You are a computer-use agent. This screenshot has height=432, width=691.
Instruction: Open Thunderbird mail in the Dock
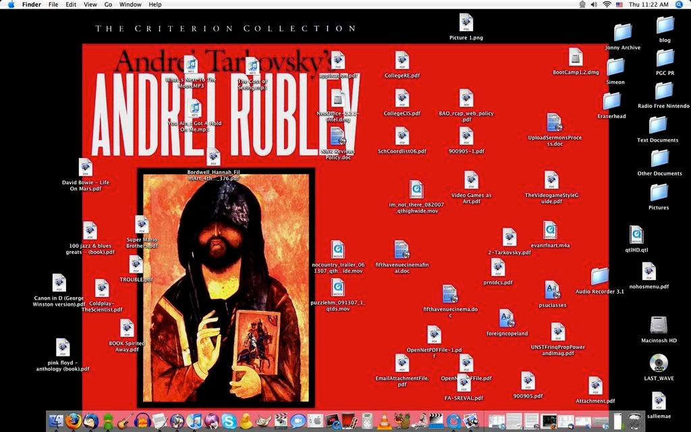(x=91, y=421)
